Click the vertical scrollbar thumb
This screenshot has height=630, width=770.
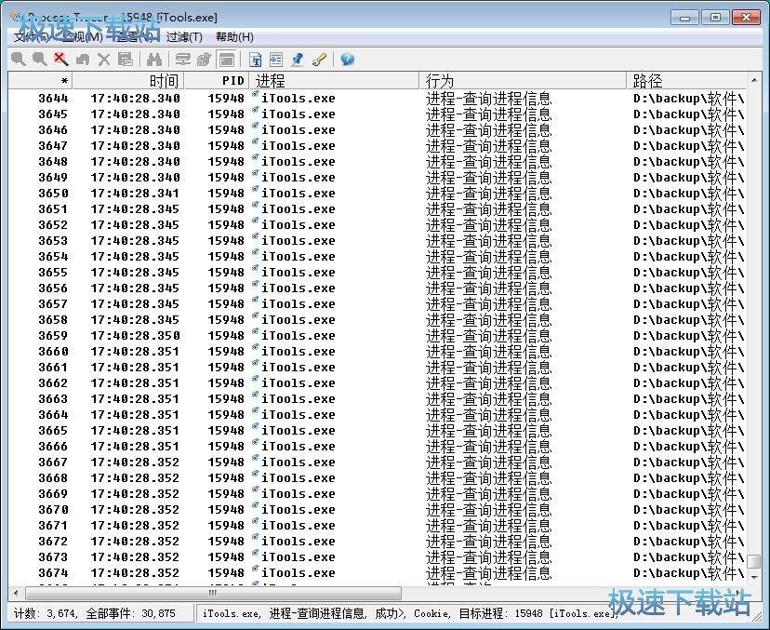754,561
